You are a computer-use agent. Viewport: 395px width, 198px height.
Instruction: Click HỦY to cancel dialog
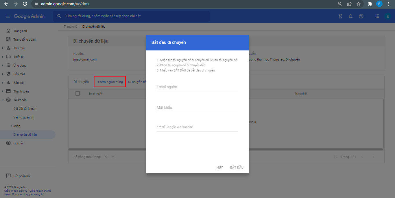tap(220, 167)
